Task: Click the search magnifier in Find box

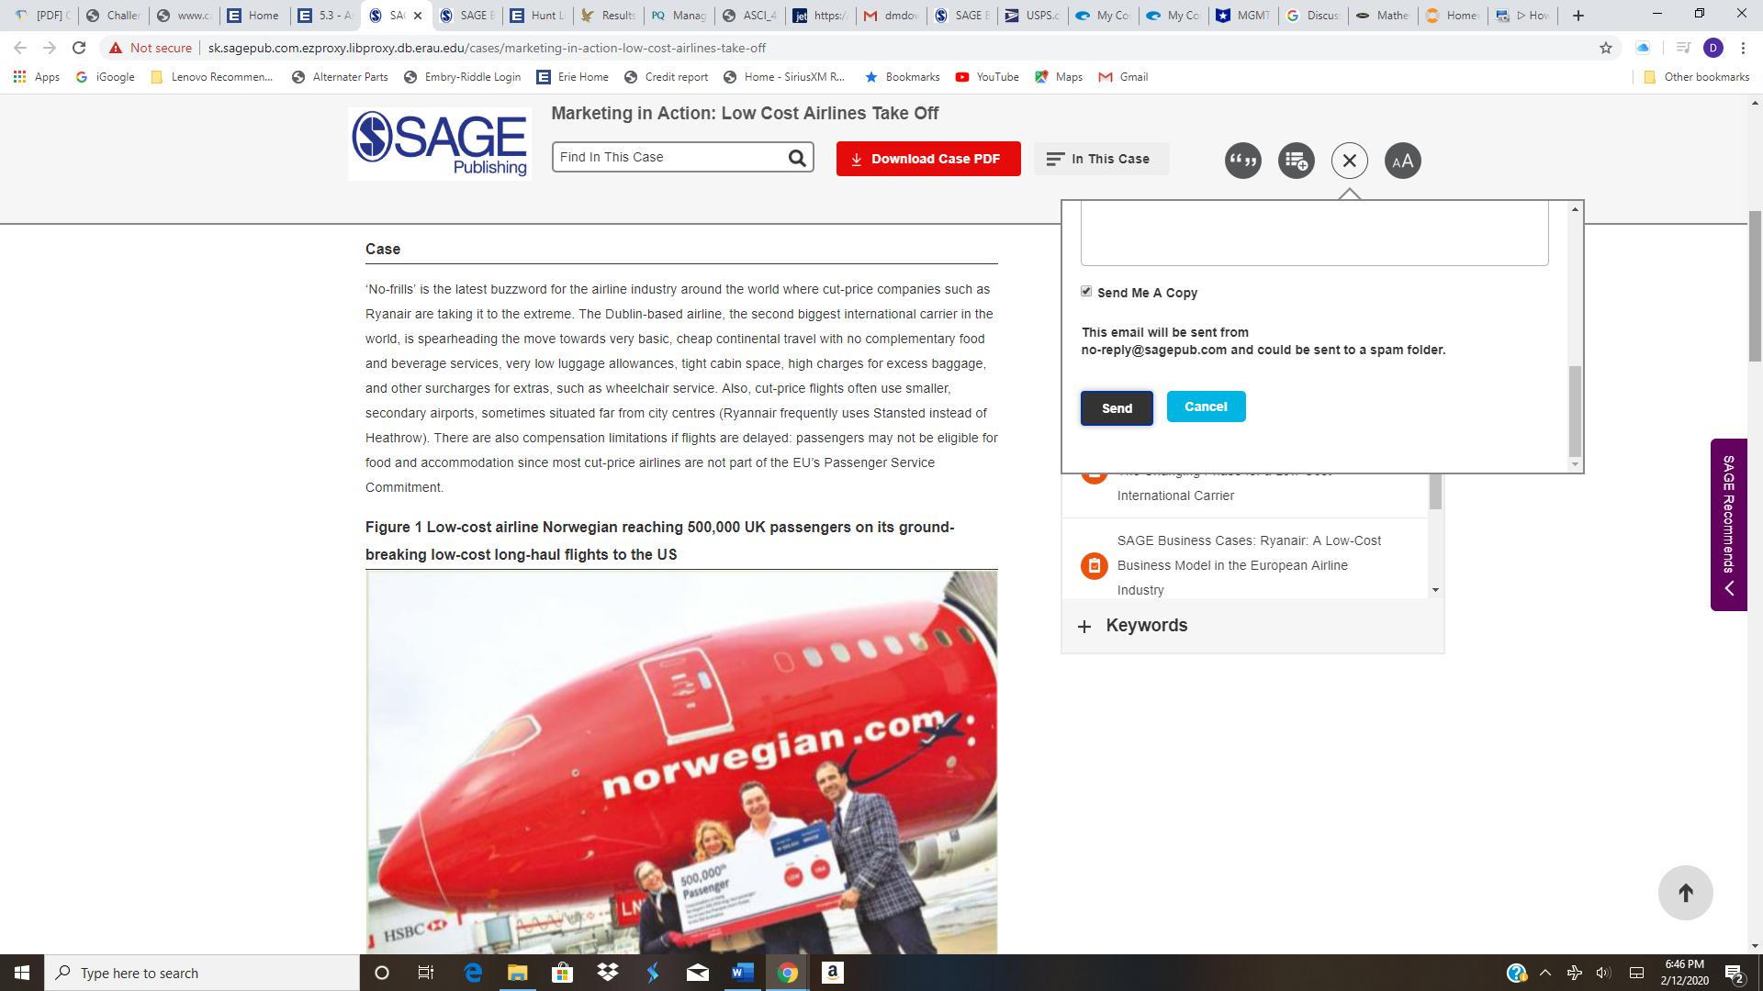Action: (x=797, y=158)
